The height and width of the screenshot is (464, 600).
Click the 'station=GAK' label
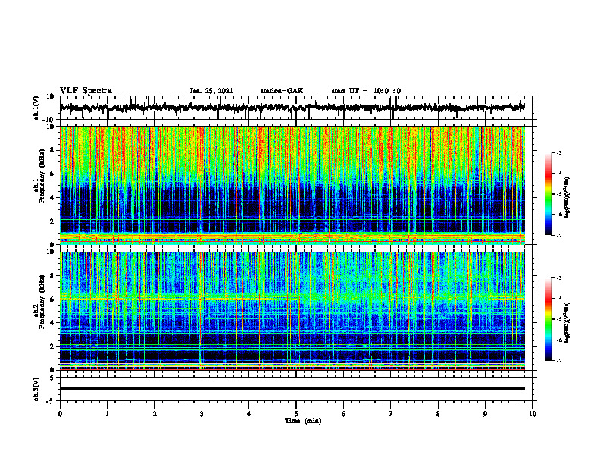282,91
